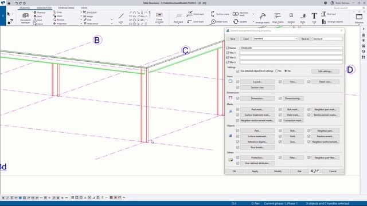Click the selection arrow tool
Image resolution: width=367 pixels, height=206 pixels.
(9, 14)
